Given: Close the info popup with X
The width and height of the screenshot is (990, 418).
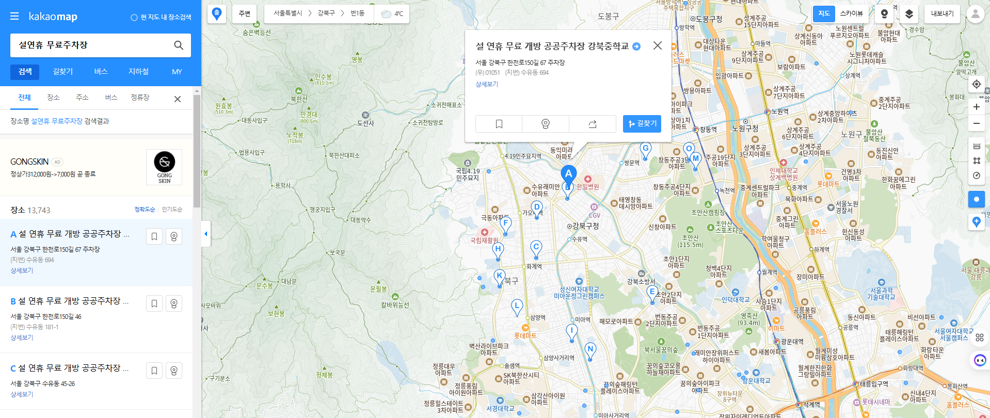Looking at the screenshot, I should click(657, 45).
